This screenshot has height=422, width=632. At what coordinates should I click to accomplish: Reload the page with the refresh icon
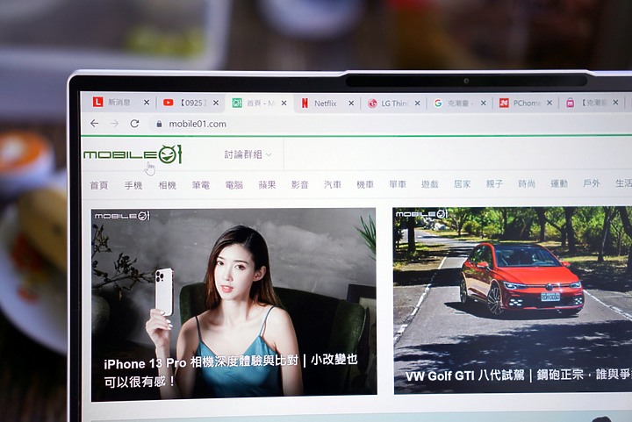(134, 123)
